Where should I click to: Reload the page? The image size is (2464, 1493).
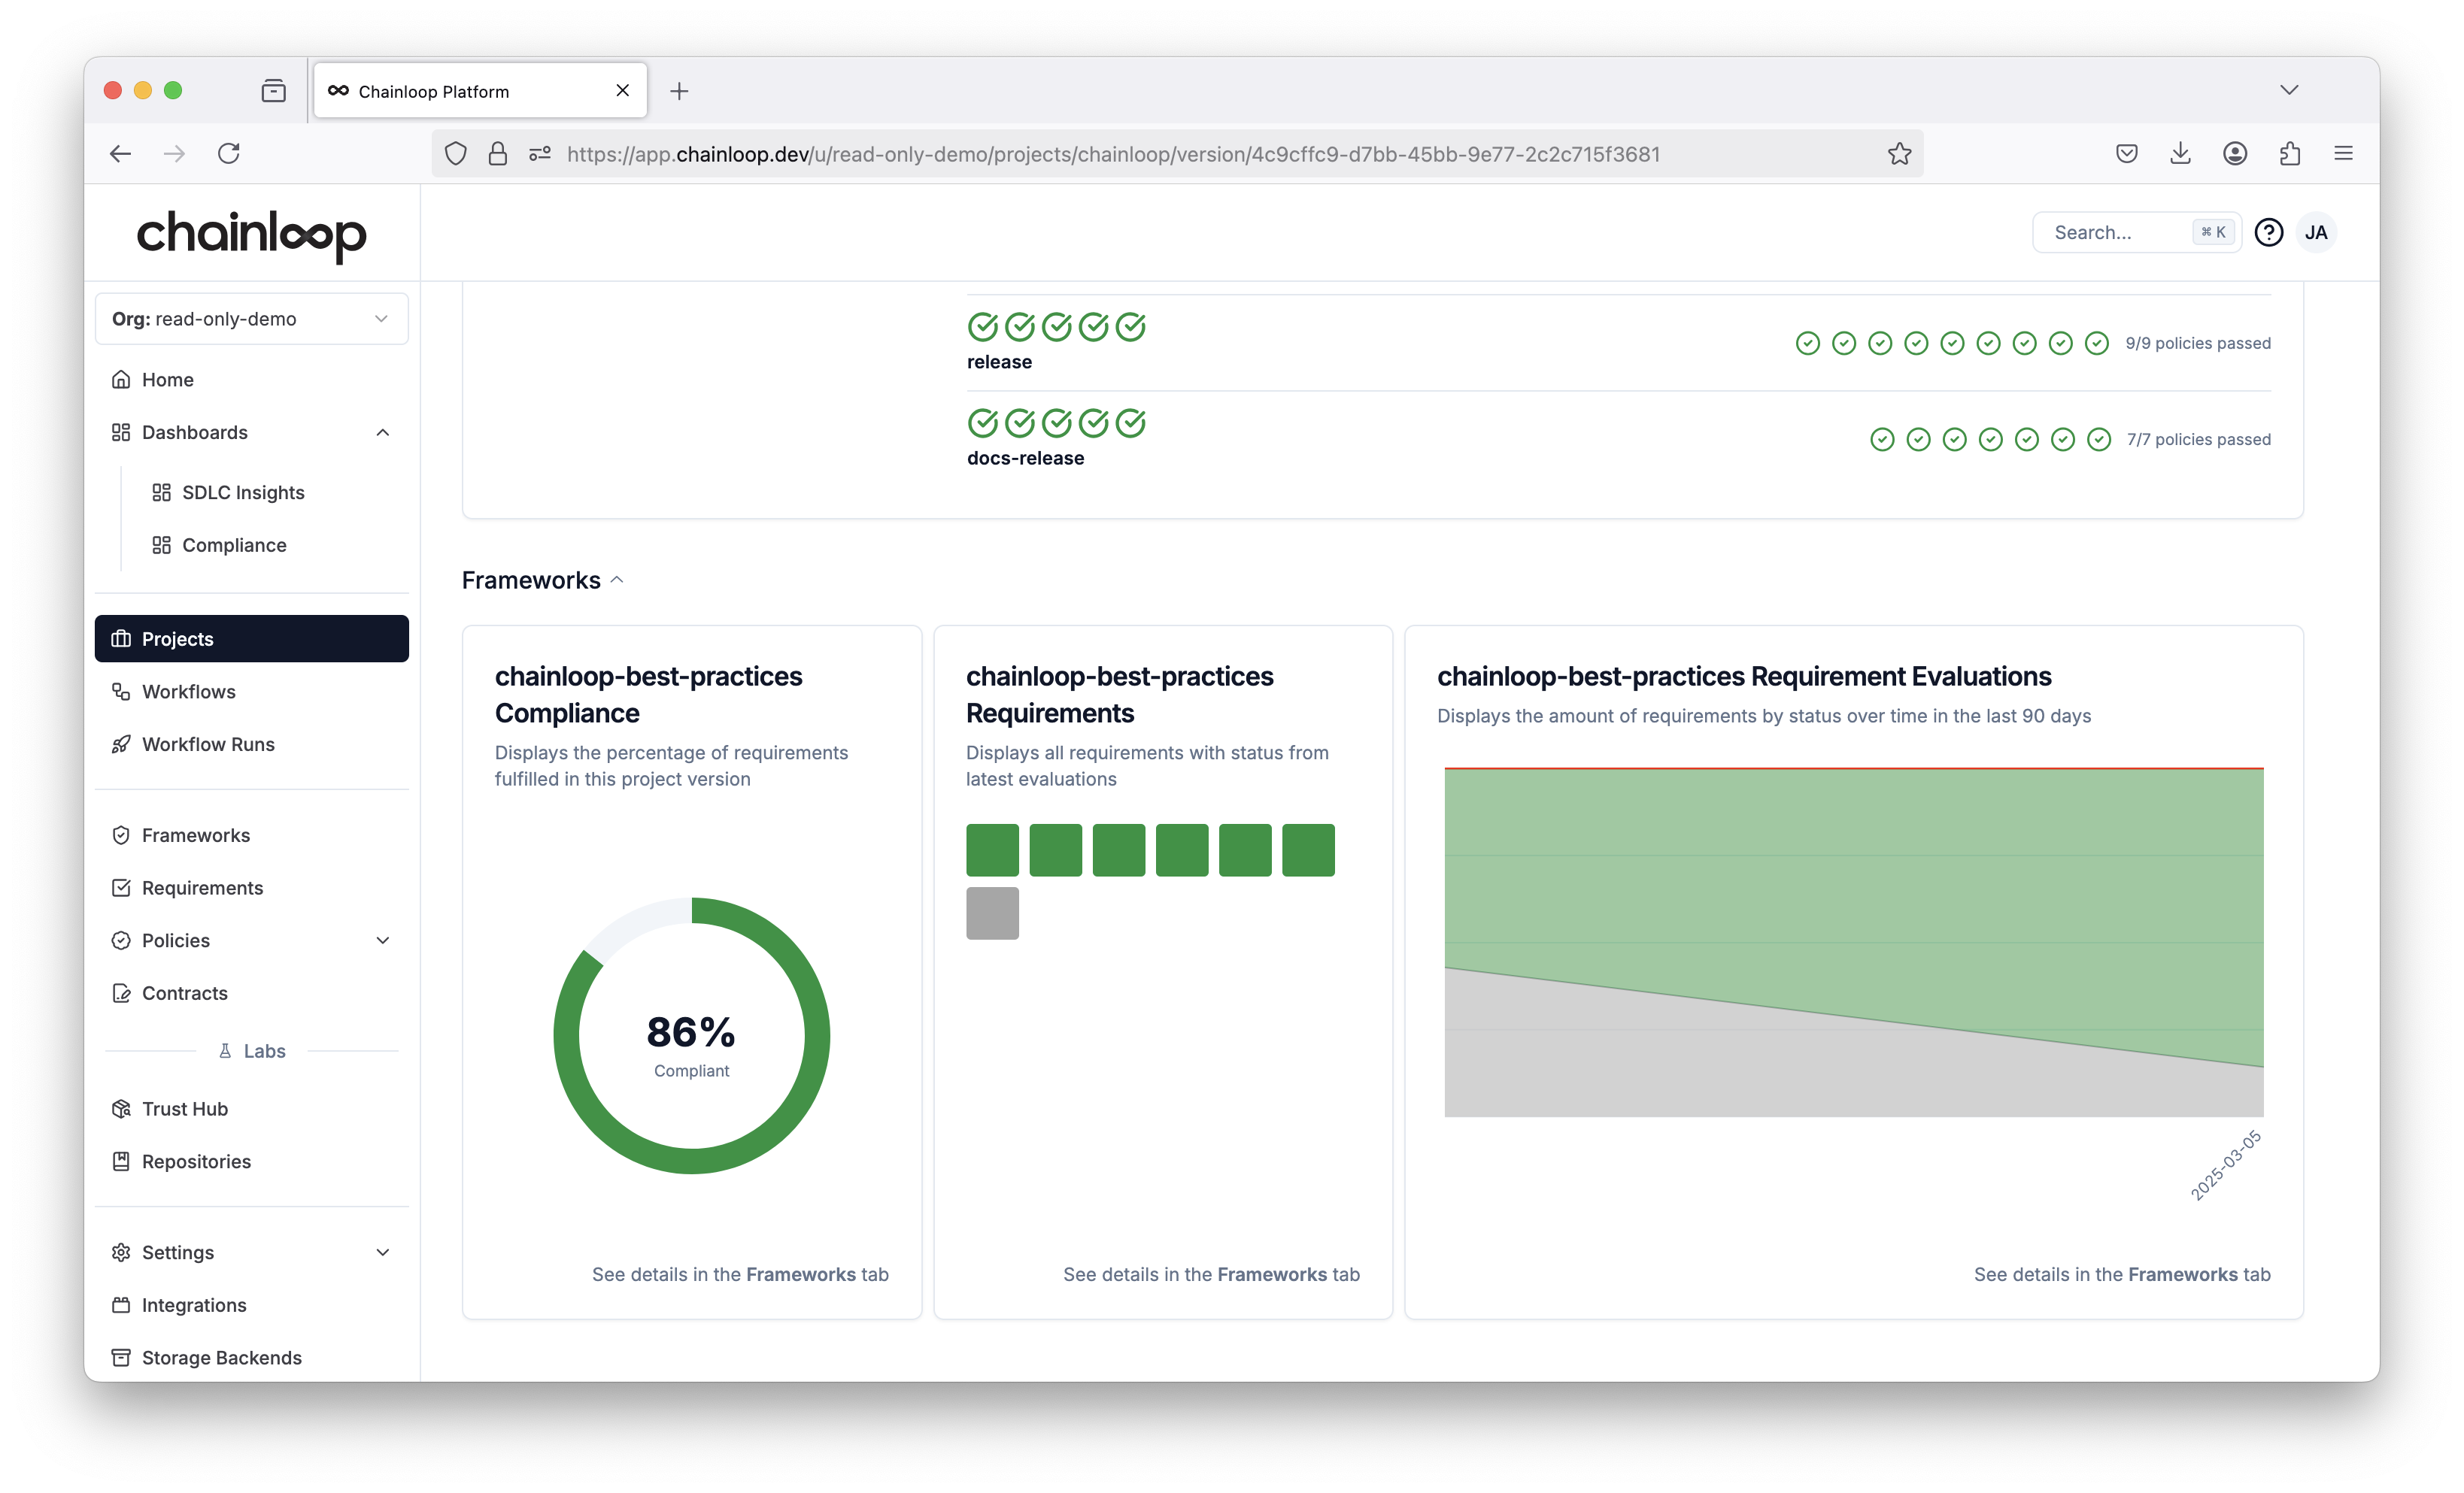tap(229, 154)
